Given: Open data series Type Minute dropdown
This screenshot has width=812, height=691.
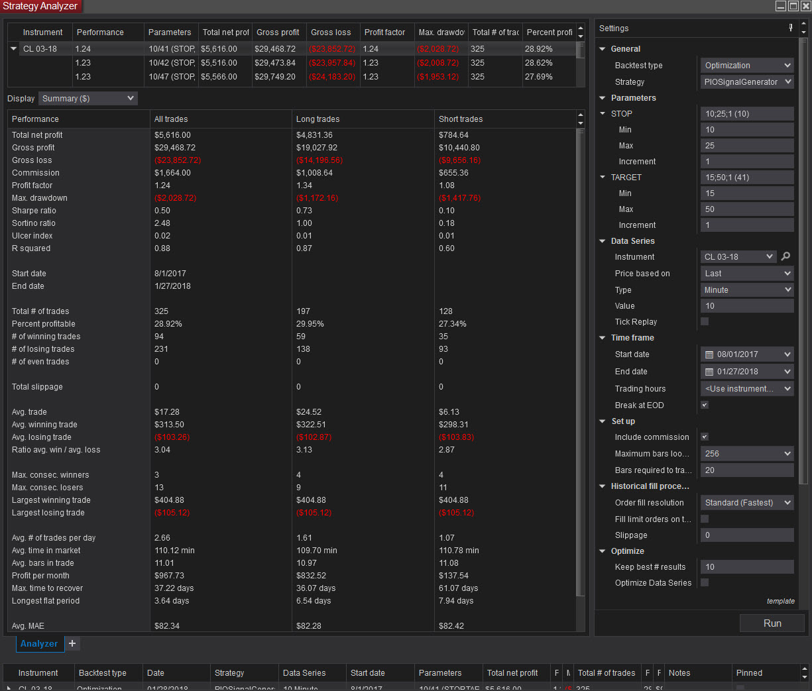Looking at the screenshot, I should 747,290.
